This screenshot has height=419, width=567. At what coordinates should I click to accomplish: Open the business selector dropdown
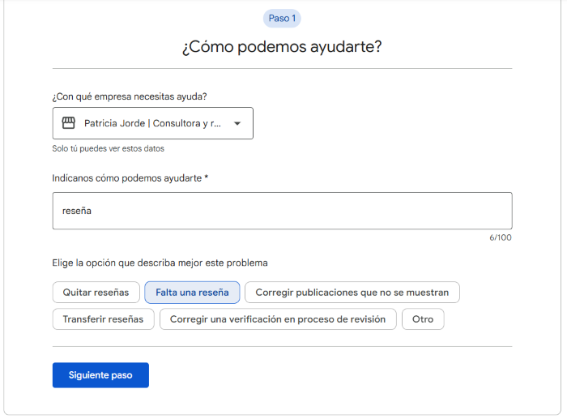(152, 123)
